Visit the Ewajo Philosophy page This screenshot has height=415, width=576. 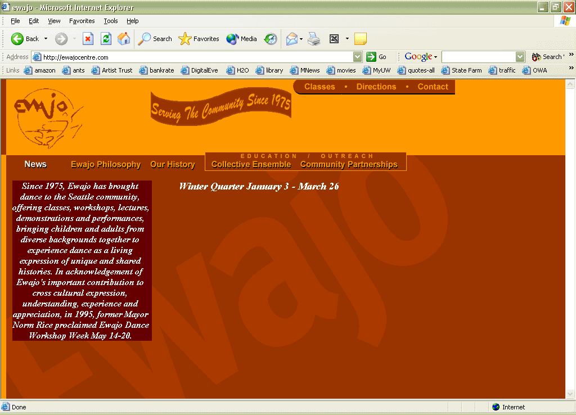point(106,165)
